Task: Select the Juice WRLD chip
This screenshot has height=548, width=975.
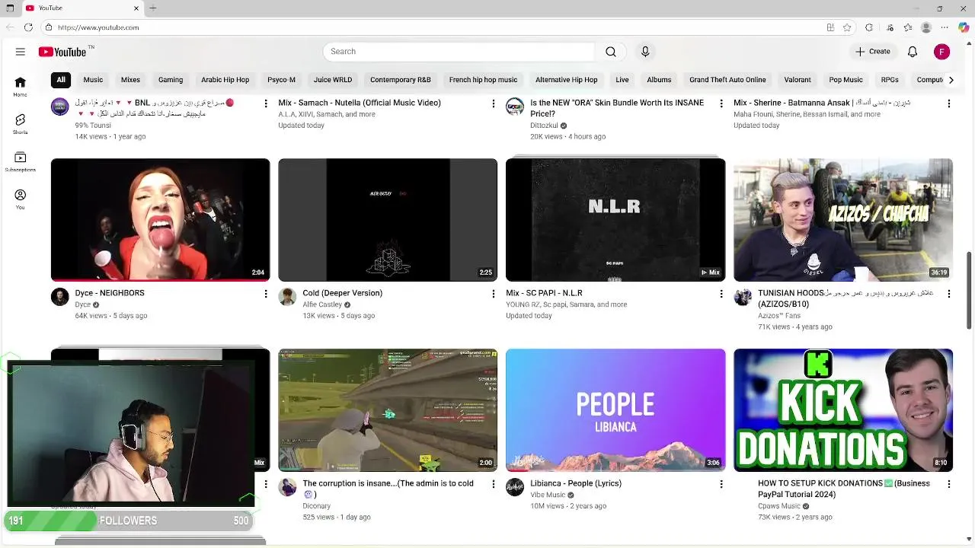Action: pyautogui.click(x=333, y=80)
